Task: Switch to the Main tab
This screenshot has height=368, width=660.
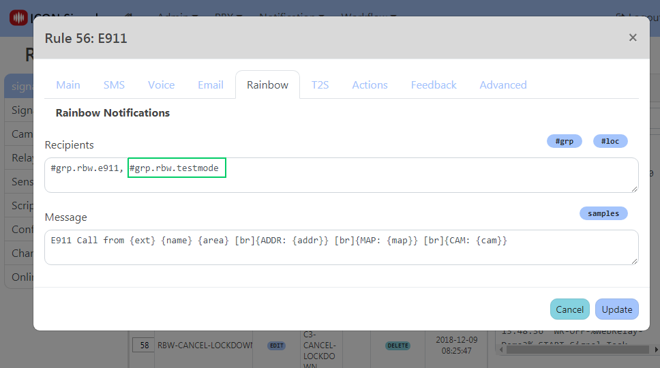Action: click(x=68, y=85)
